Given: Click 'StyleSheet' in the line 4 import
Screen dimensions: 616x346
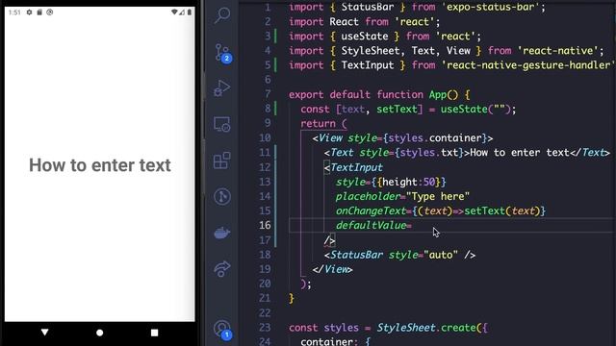Looking at the screenshot, I should coord(370,51).
